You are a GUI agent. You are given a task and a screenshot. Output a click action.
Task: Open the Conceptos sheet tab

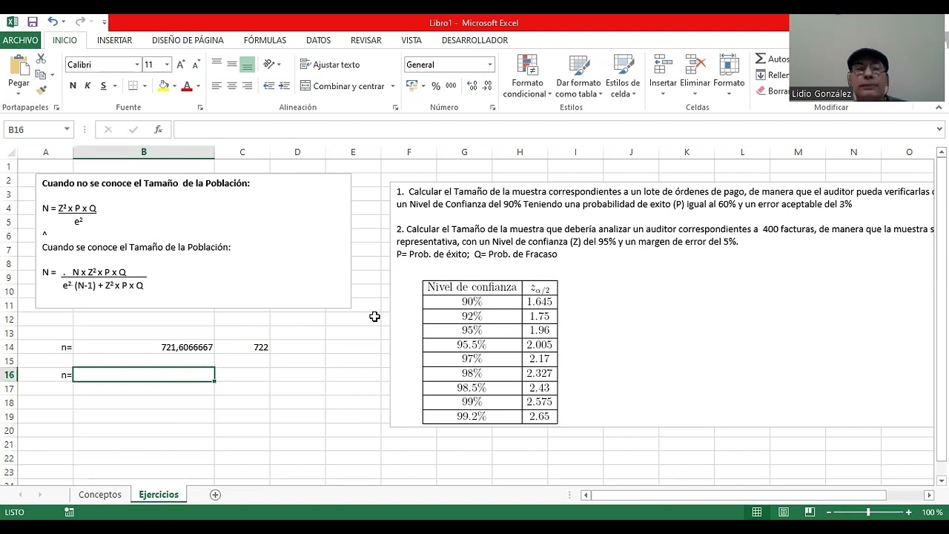[x=100, y=495]
